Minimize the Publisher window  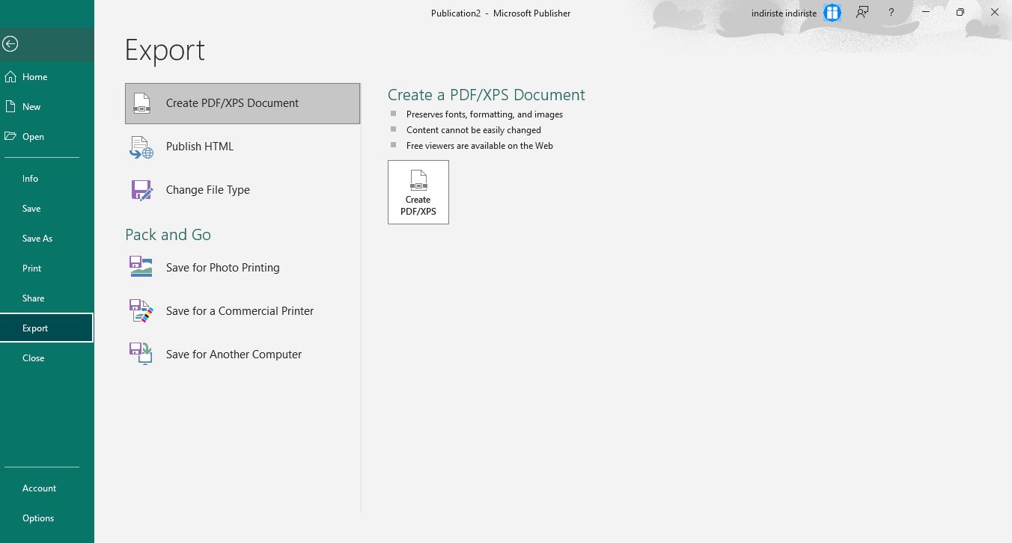click(927, 13)
